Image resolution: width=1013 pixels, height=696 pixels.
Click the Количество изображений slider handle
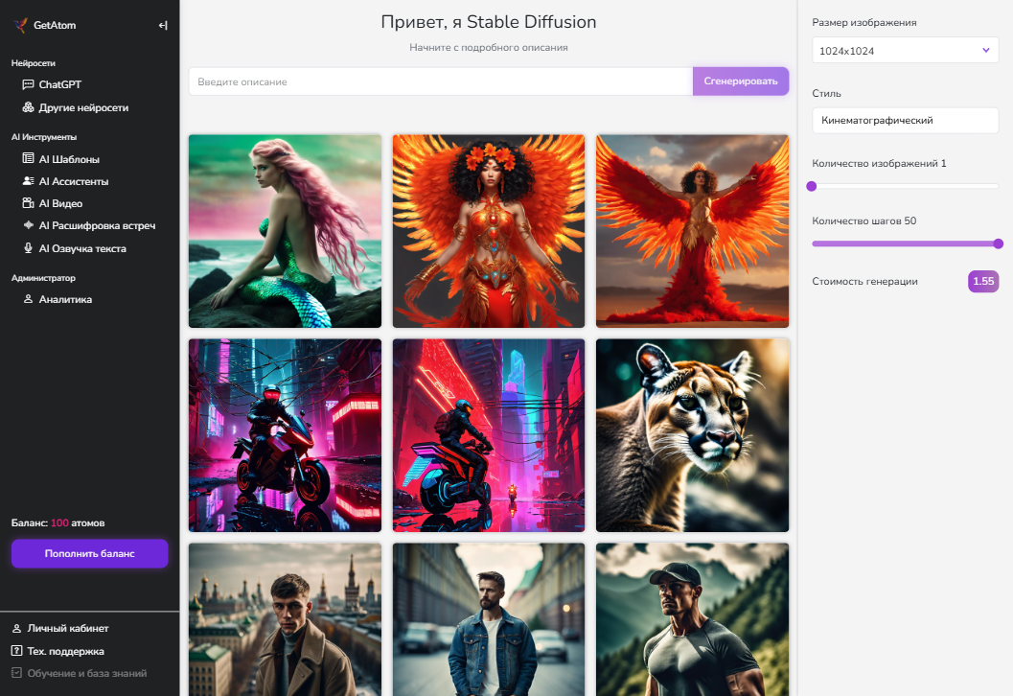point(812,186)
